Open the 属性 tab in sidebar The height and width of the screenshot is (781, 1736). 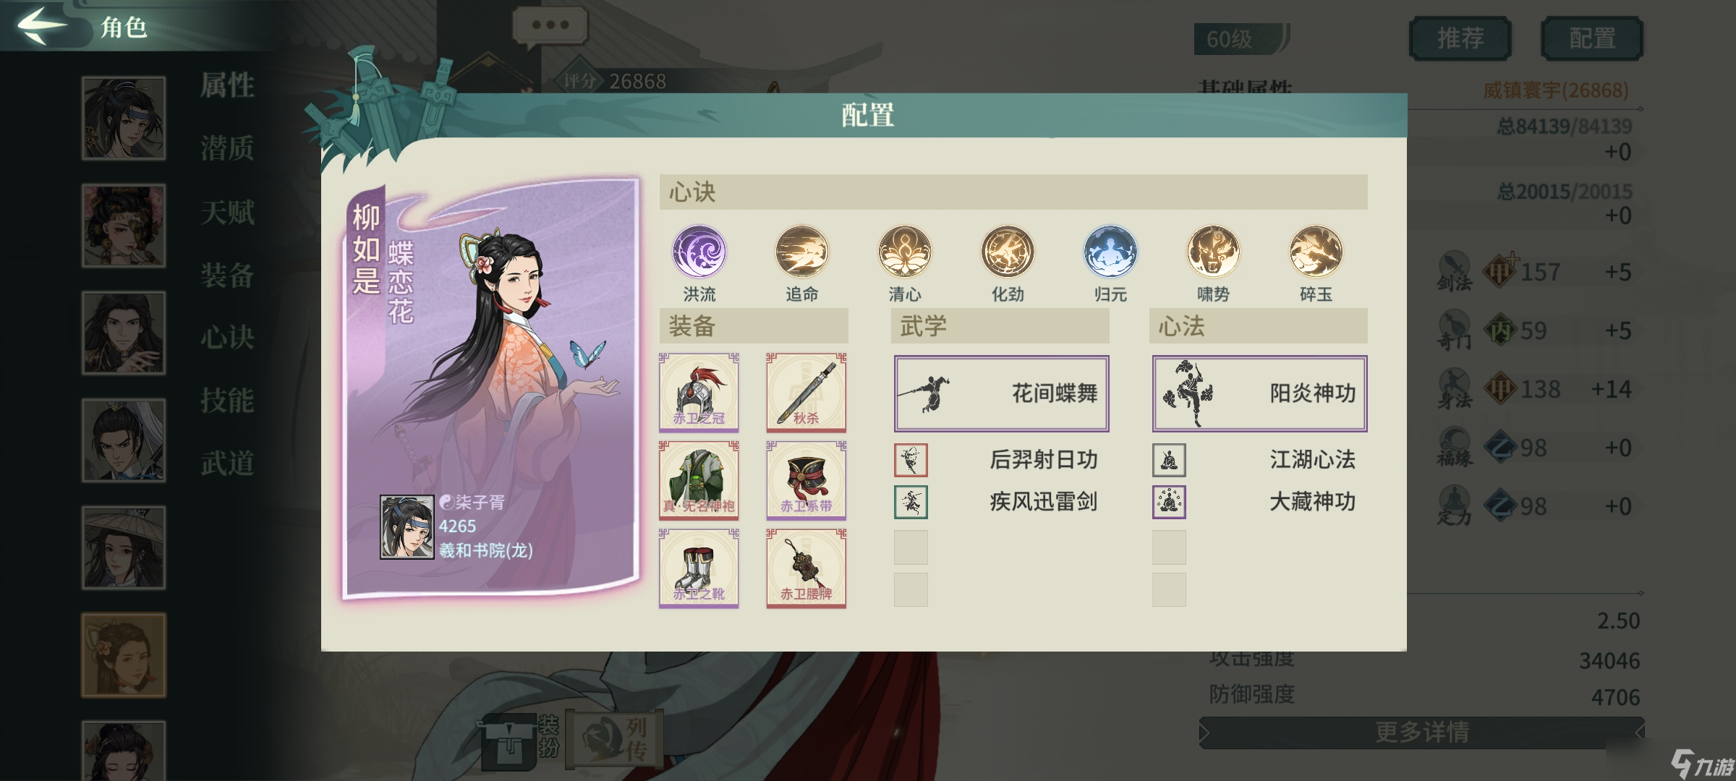pyautogui.click(x=227, y=85)
